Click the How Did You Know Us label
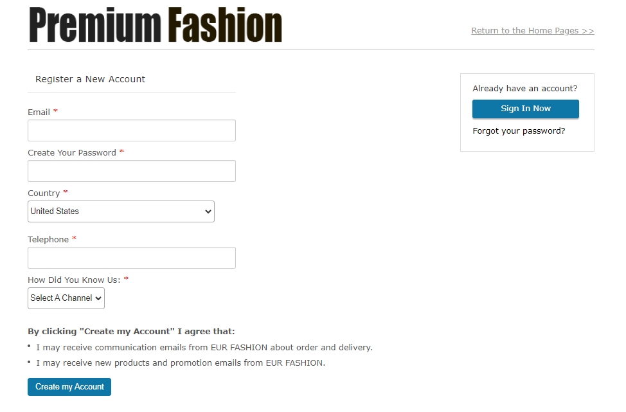The height and width of the screenshot is (412, 626). coord(74,280)
